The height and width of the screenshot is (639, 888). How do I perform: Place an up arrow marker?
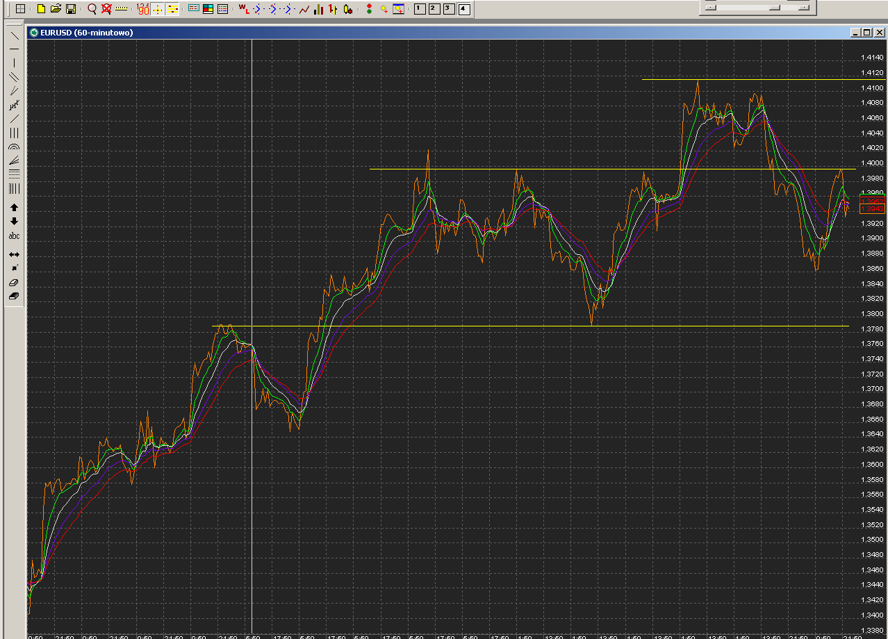pos(14,208)
